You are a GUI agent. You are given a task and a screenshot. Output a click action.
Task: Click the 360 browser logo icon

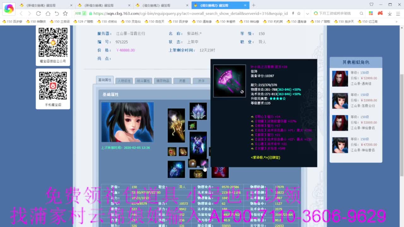(x=9, y=9)
